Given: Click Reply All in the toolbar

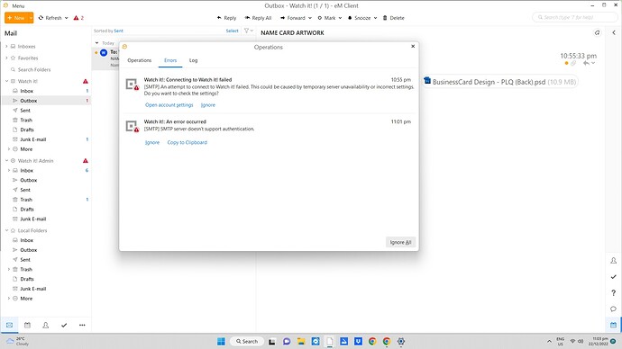Looking at the screenshot, I should point(258,18).
